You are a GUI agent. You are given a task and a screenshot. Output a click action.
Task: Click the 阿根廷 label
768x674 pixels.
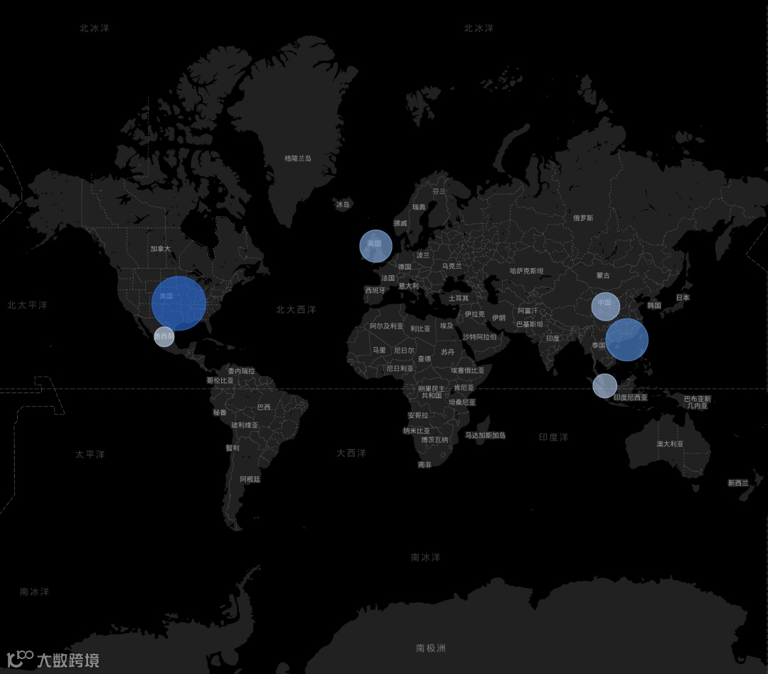coord(250,479)
